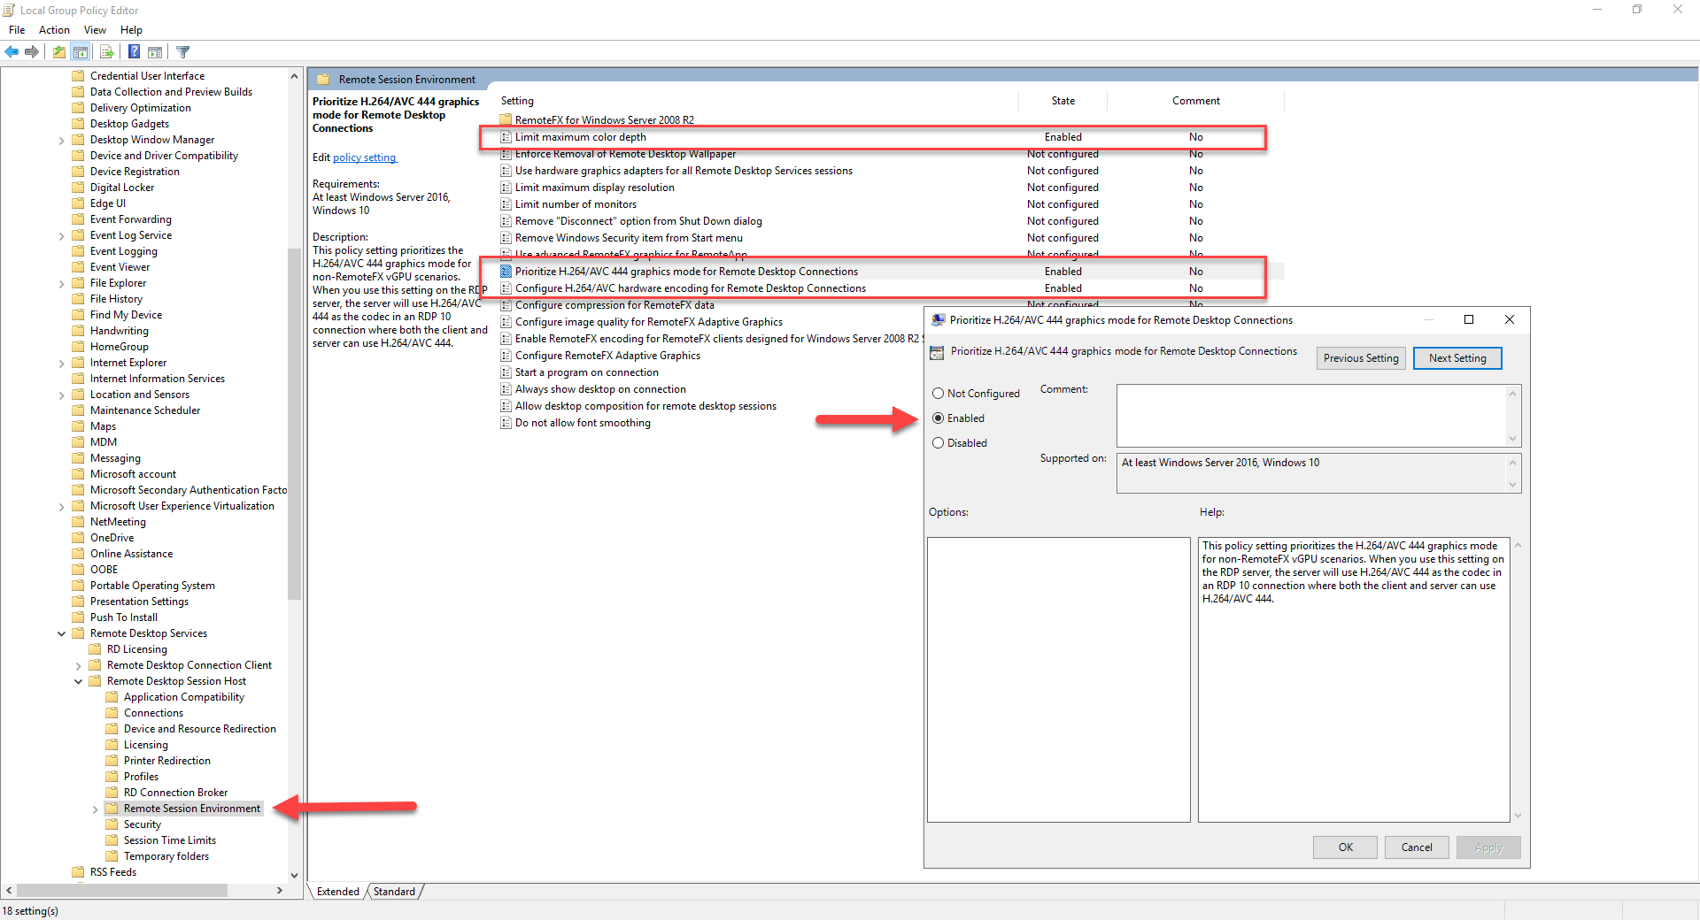Collapse the Remote Desktop Services tree node

61,633
